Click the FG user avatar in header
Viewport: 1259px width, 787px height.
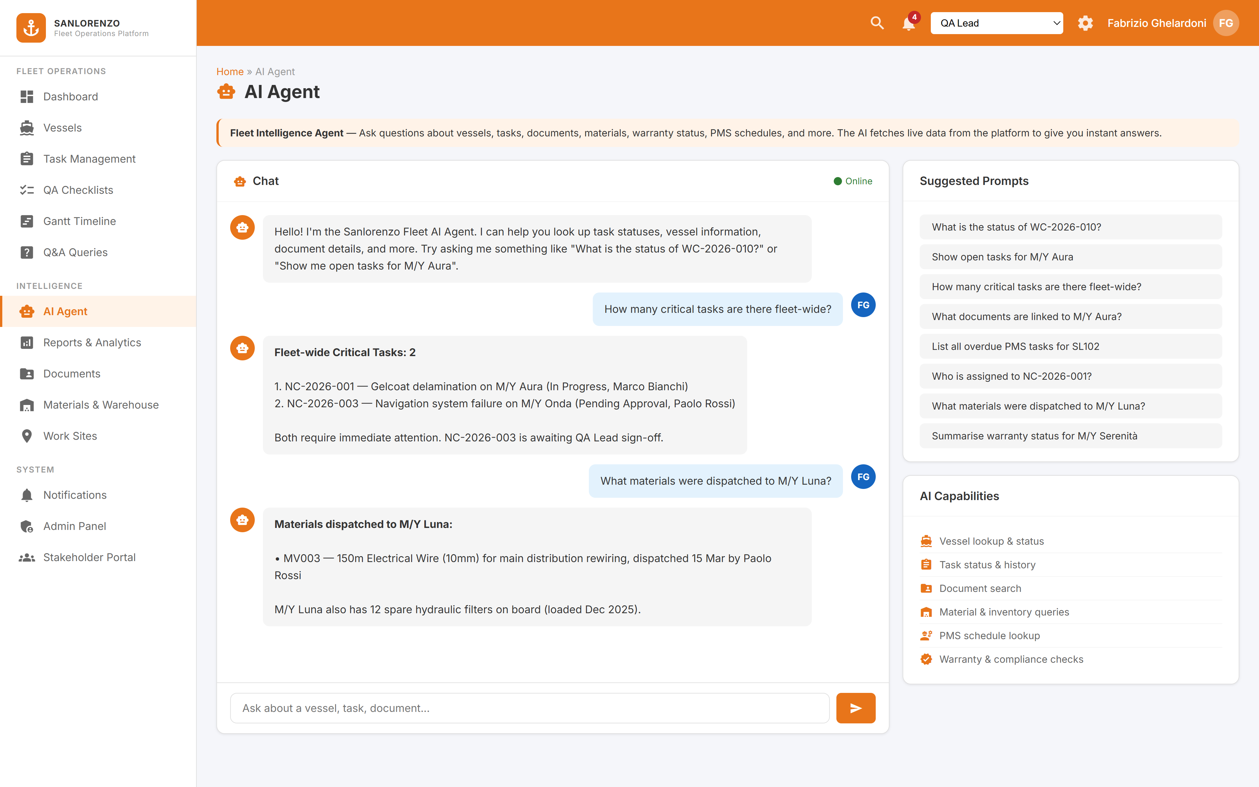(x=1226, y=23)
